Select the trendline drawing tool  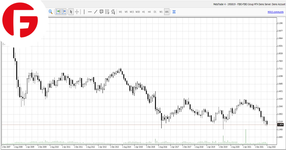click(x=96, y=12)
